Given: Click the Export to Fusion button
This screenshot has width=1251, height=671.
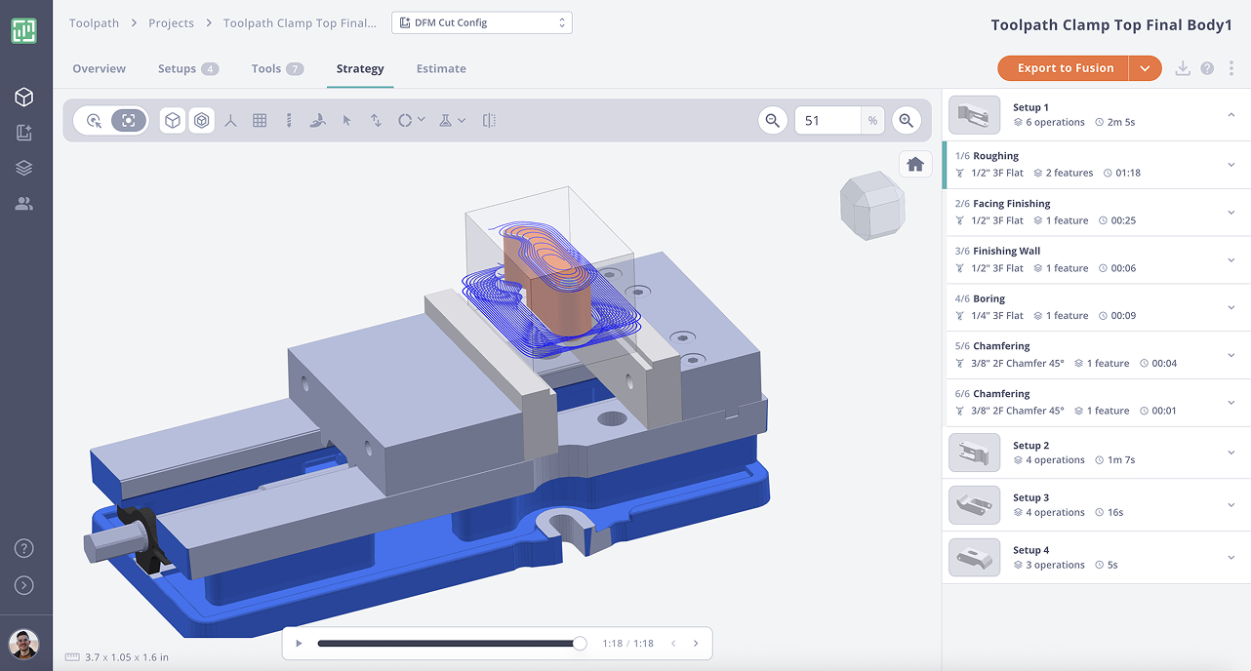Looking at the screenshot, I should [1064, 68].
